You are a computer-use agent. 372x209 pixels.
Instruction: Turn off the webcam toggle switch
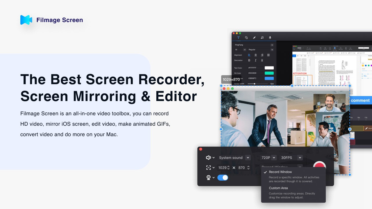point(223,178)
